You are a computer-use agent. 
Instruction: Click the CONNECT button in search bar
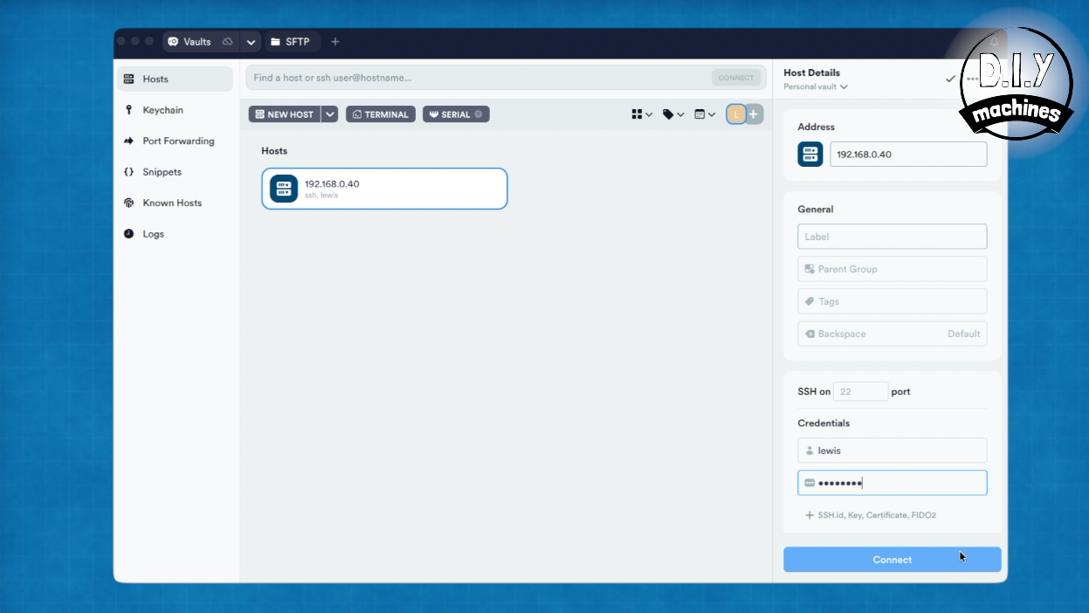click(x=736, y=78)
